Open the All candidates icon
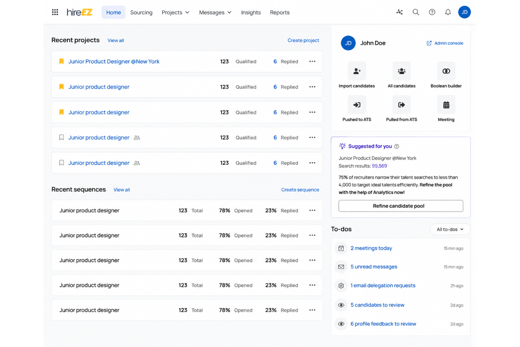 coord(402,71)
